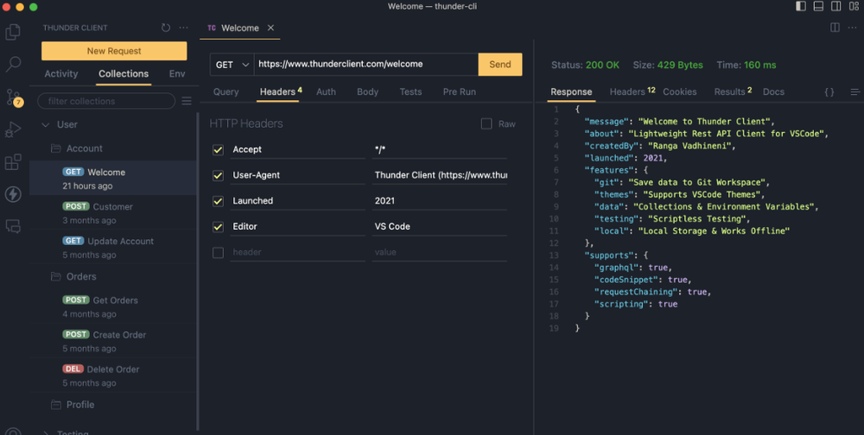Image resolution: width=864 pixels, height=435 pixels.
Task: Open response Headers tab with 12
Action: (x=632, y=92)
